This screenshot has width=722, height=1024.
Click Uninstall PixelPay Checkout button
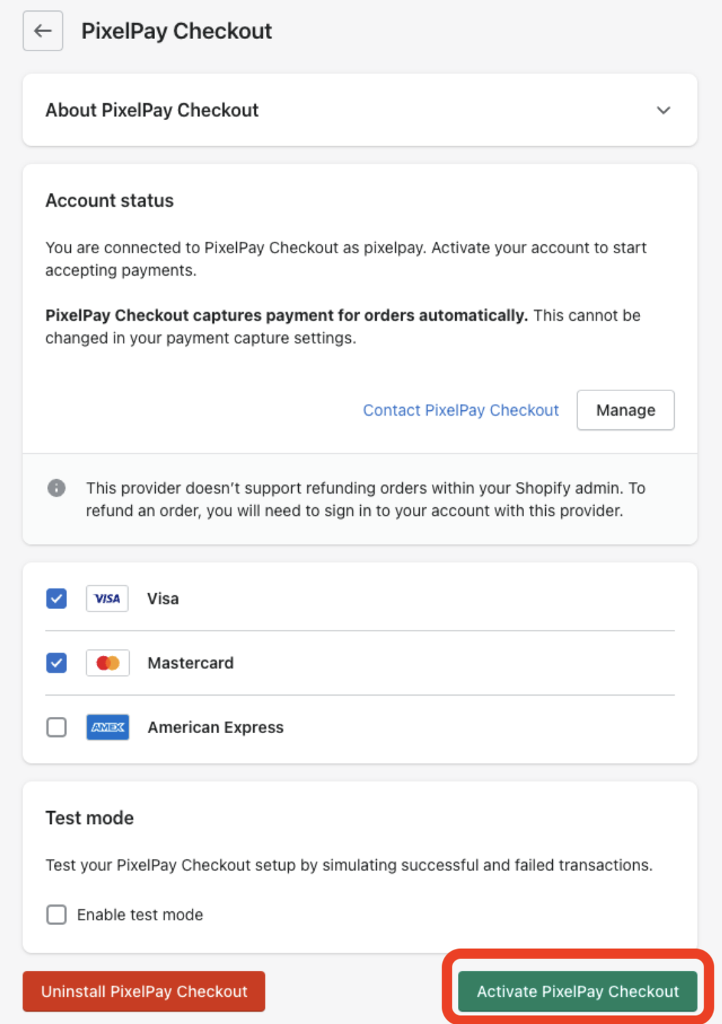pos(144,991)
